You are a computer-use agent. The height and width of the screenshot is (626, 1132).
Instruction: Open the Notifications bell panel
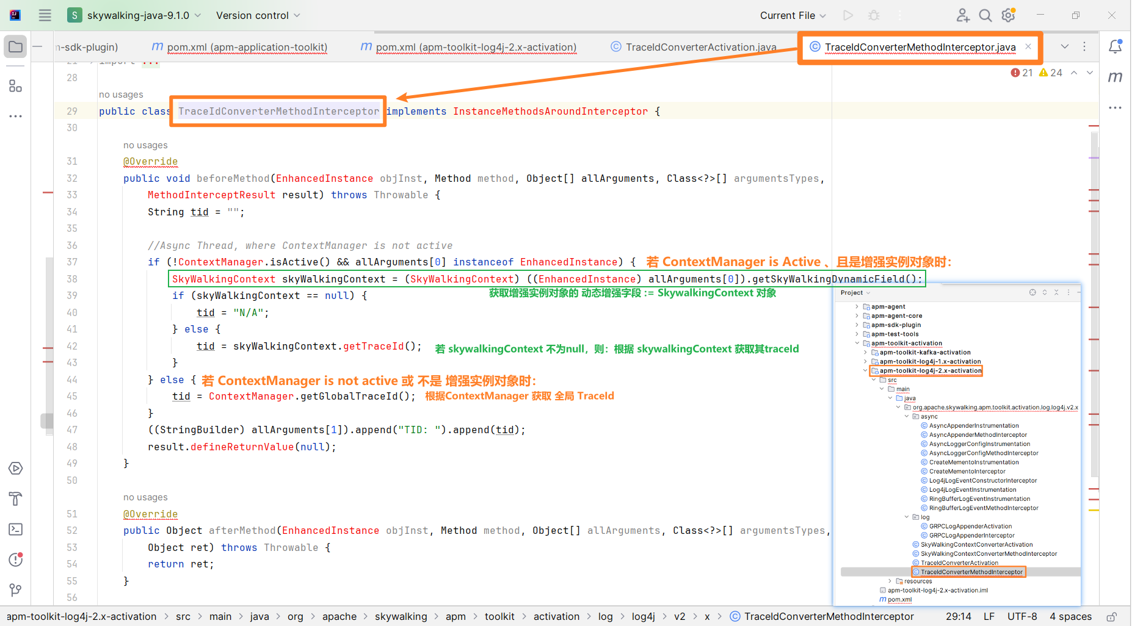pos(1116,46)
